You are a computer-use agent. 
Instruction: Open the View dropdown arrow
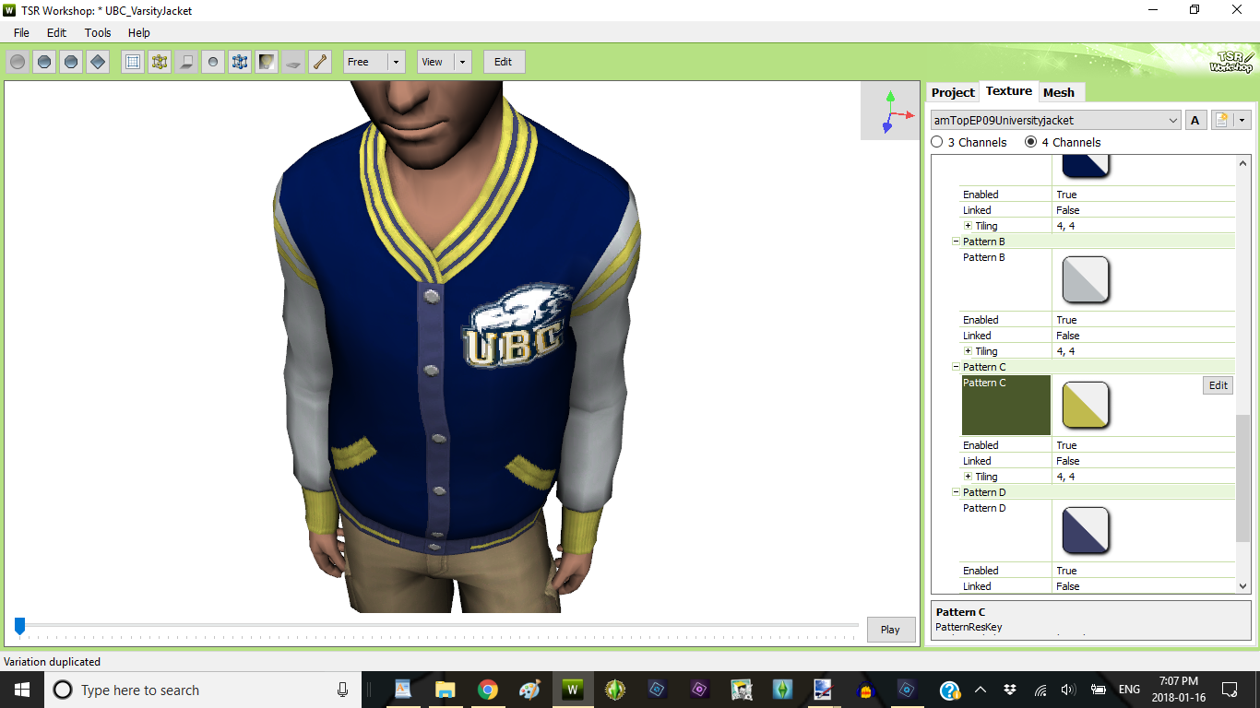(x=462, y=62)
